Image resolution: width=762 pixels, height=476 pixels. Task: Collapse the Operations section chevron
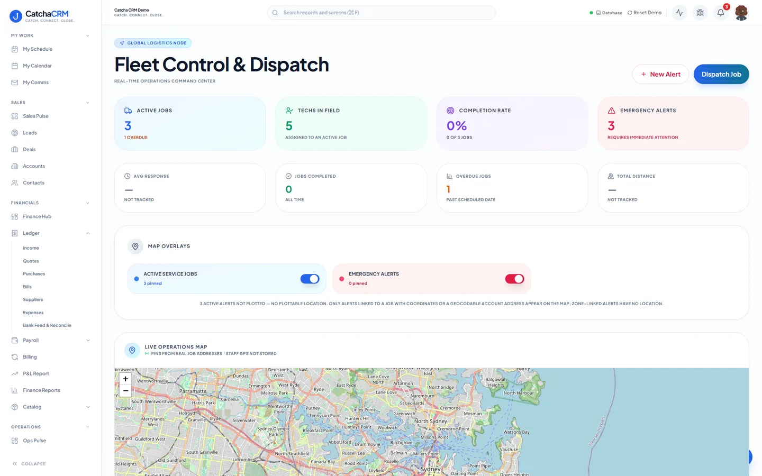coord(88,427)
